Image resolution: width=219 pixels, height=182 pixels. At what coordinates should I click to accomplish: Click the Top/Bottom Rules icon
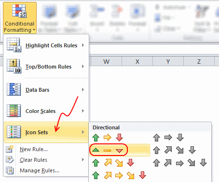[x=14, y=66]
